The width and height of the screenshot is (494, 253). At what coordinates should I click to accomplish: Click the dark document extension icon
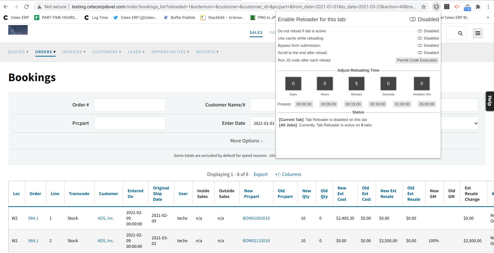(x=447, y=6)
